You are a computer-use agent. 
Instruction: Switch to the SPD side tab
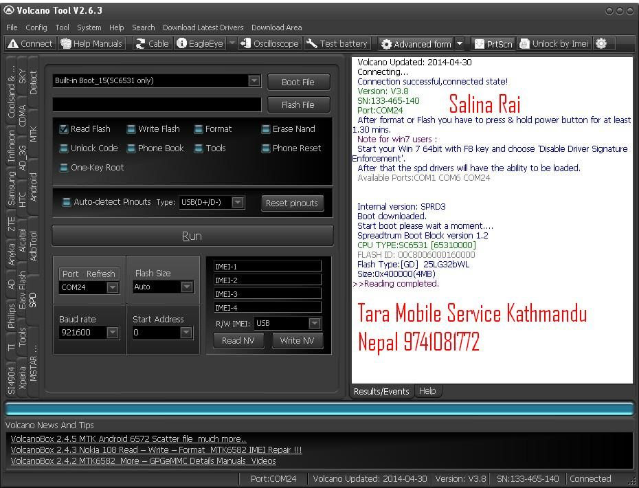pos(33,300)
